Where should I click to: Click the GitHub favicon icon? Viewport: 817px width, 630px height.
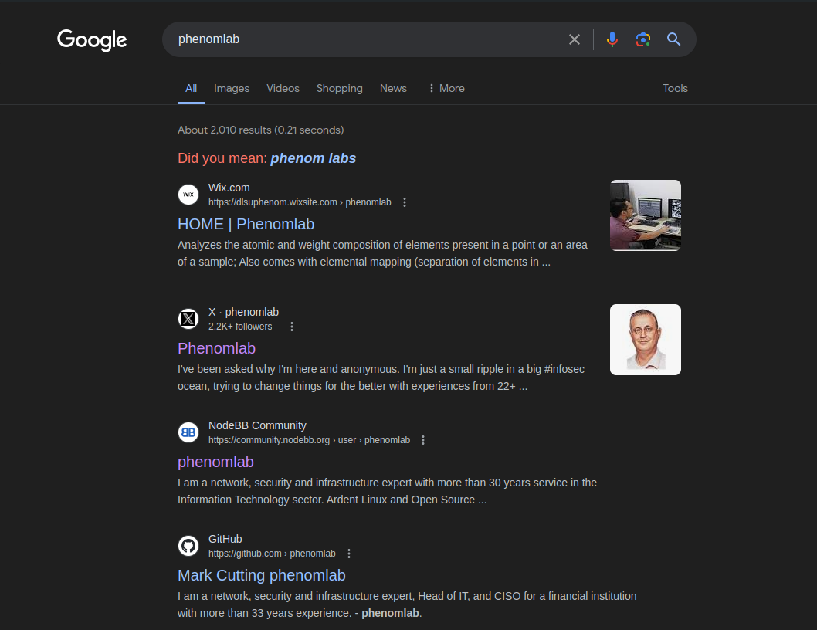pyautogui.click(x=188, y=546)
